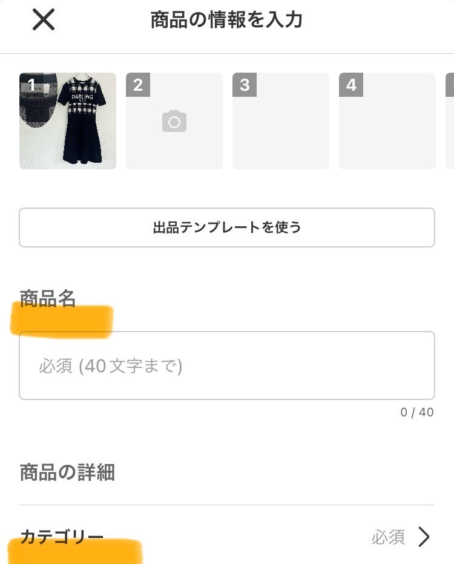
Task: Click the 商品名 field label
Action: [x=48, y=298]
